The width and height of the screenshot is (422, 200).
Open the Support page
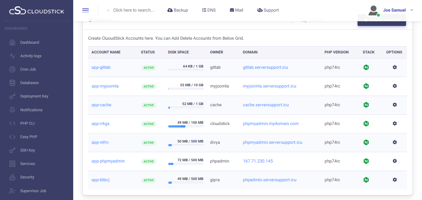[x=268, y=10]
